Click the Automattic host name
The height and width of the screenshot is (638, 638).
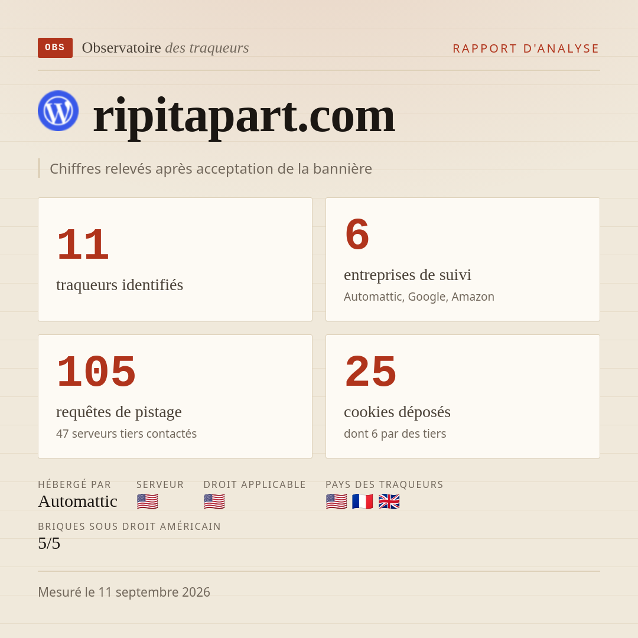[x=78, y=502]
